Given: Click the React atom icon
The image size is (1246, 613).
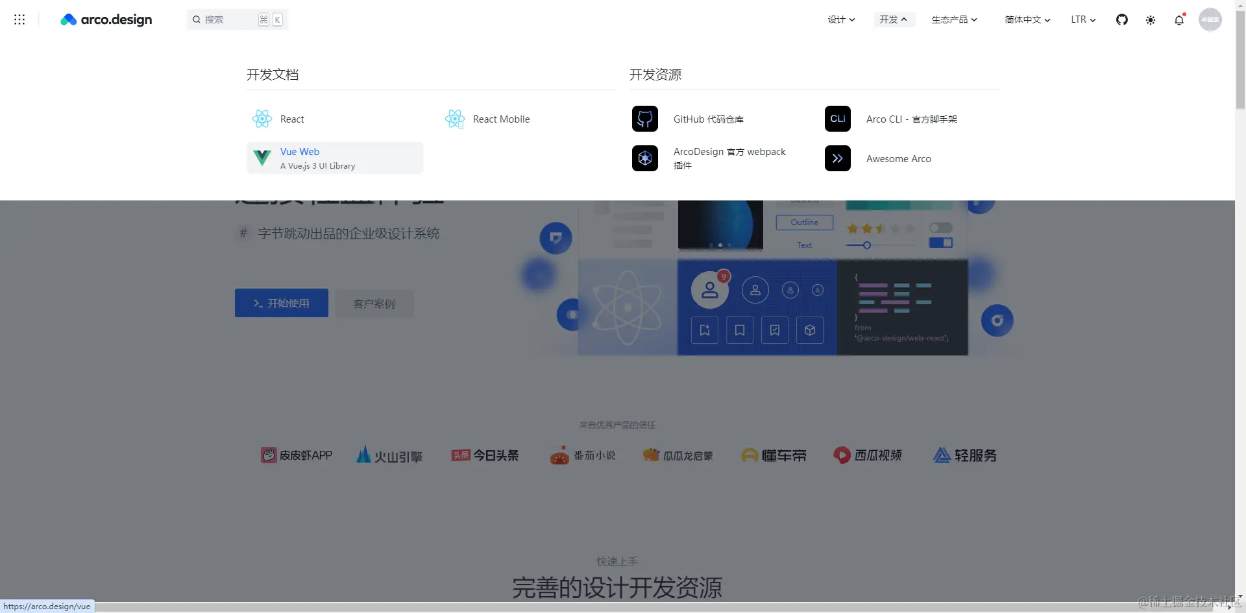Looking at the screenshot, I should 262,119.
